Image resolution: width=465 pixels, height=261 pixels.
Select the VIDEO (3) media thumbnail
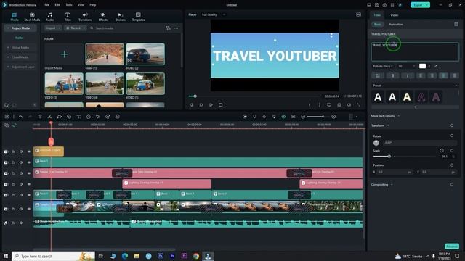pyautogui.click(x=64, y=84)
